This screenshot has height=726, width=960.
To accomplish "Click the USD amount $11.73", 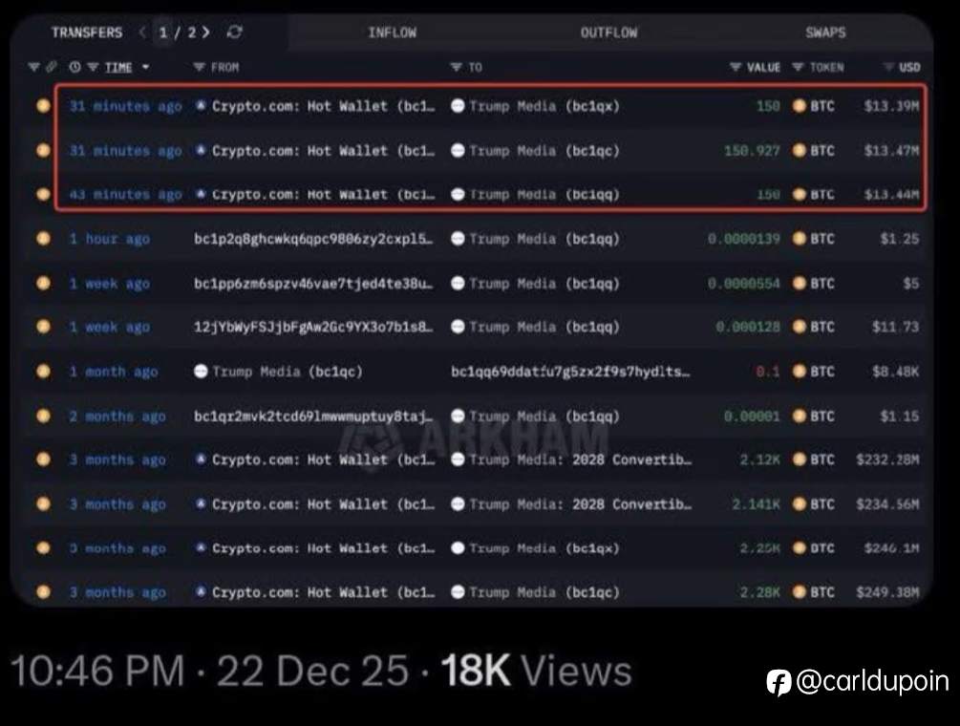I will (x=896, y=327).
